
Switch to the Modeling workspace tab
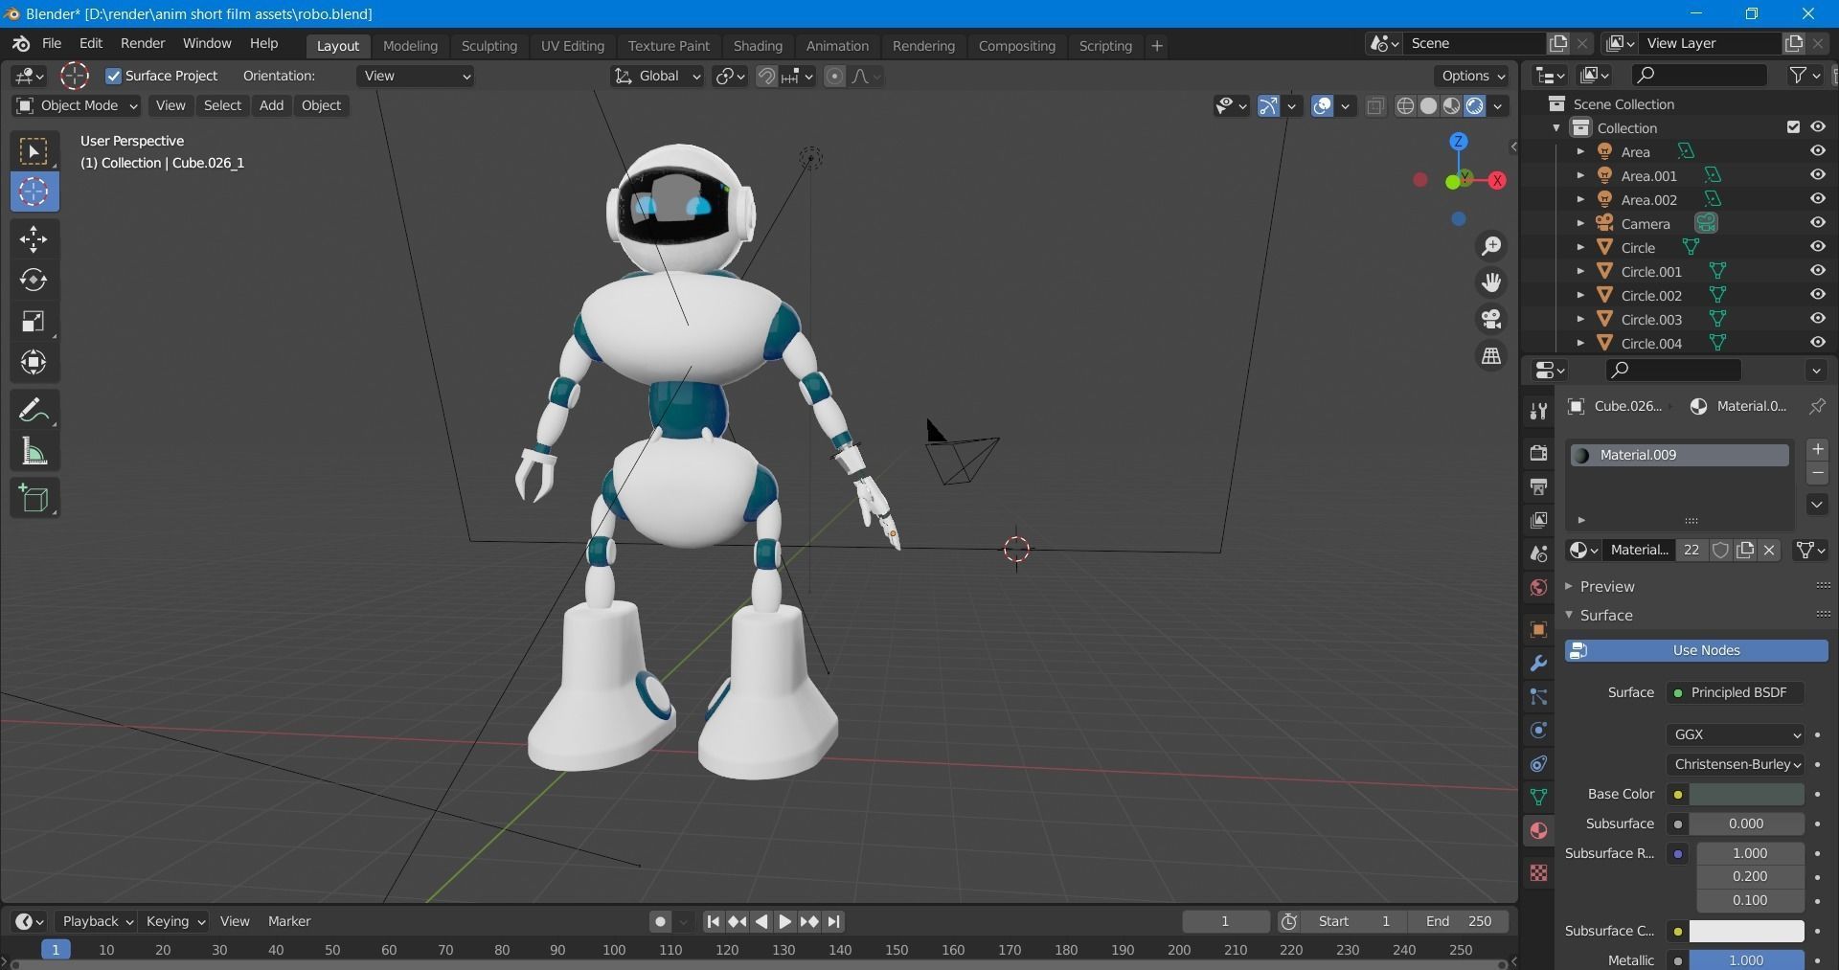coord(410,45)
